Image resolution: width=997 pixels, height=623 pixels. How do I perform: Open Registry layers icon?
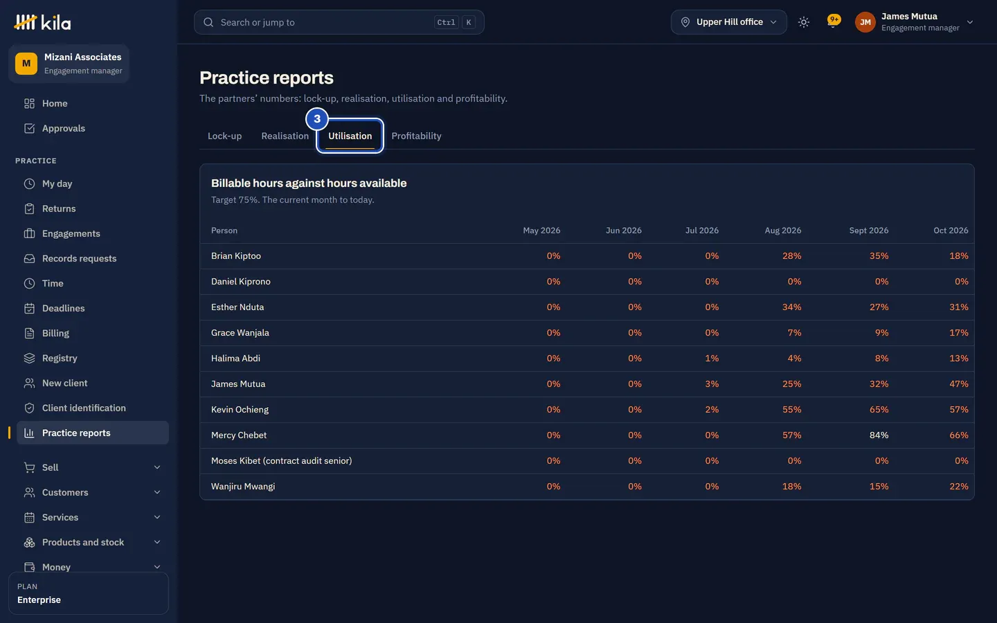pyautogui.click(x=29, y=358)
